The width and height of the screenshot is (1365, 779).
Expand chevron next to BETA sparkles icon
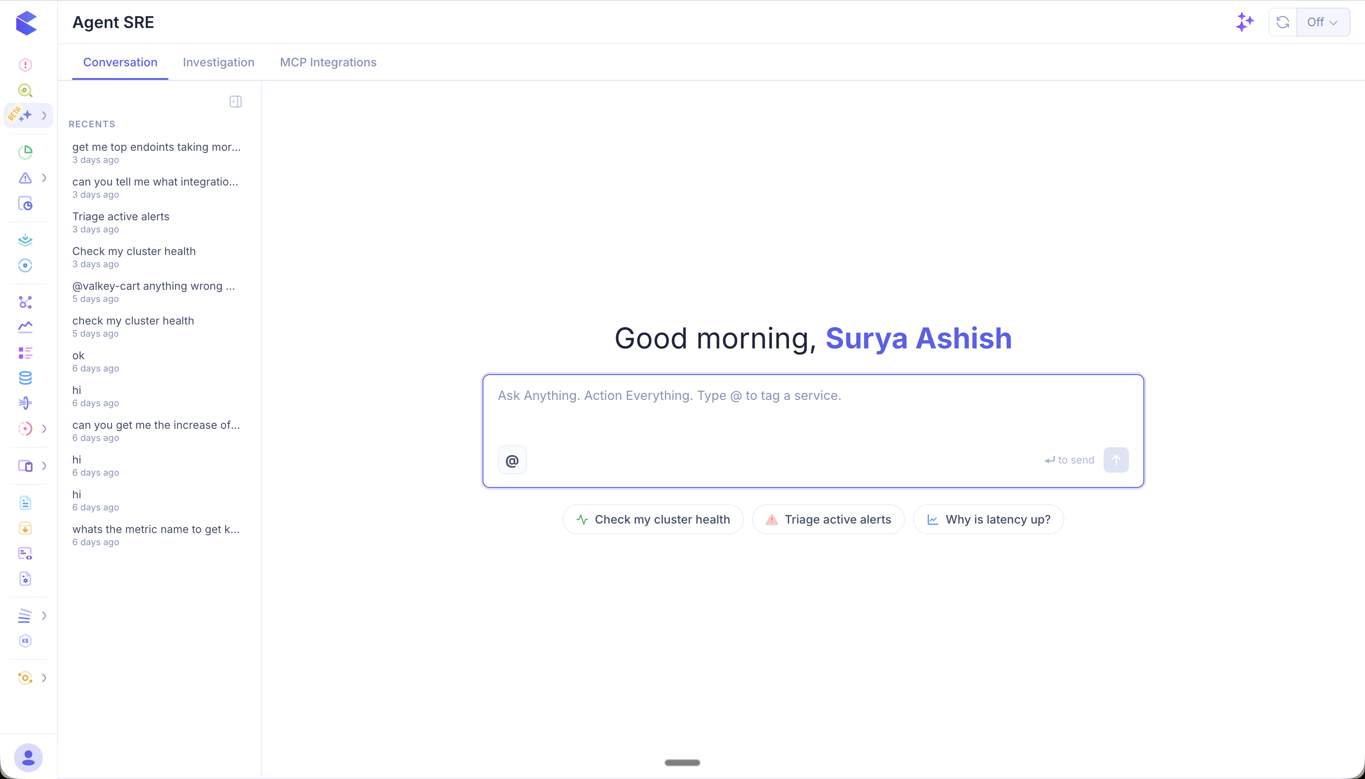point(44,115)
